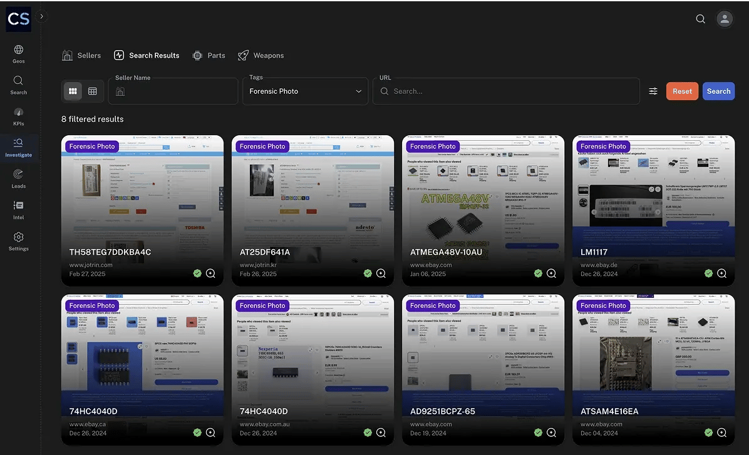Click verified checkmark on ebay.ca 74HC4040D card
The image size is (749, 455).
point(197,432)
